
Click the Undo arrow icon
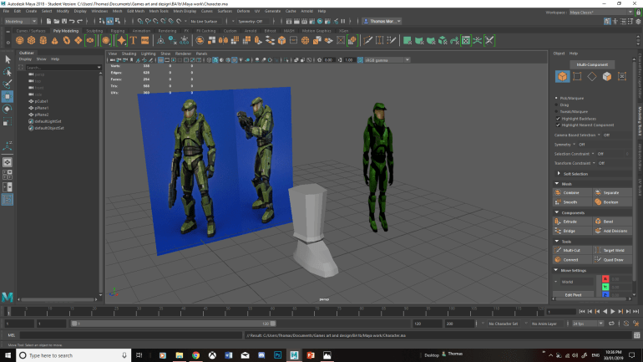pos(72,21)
